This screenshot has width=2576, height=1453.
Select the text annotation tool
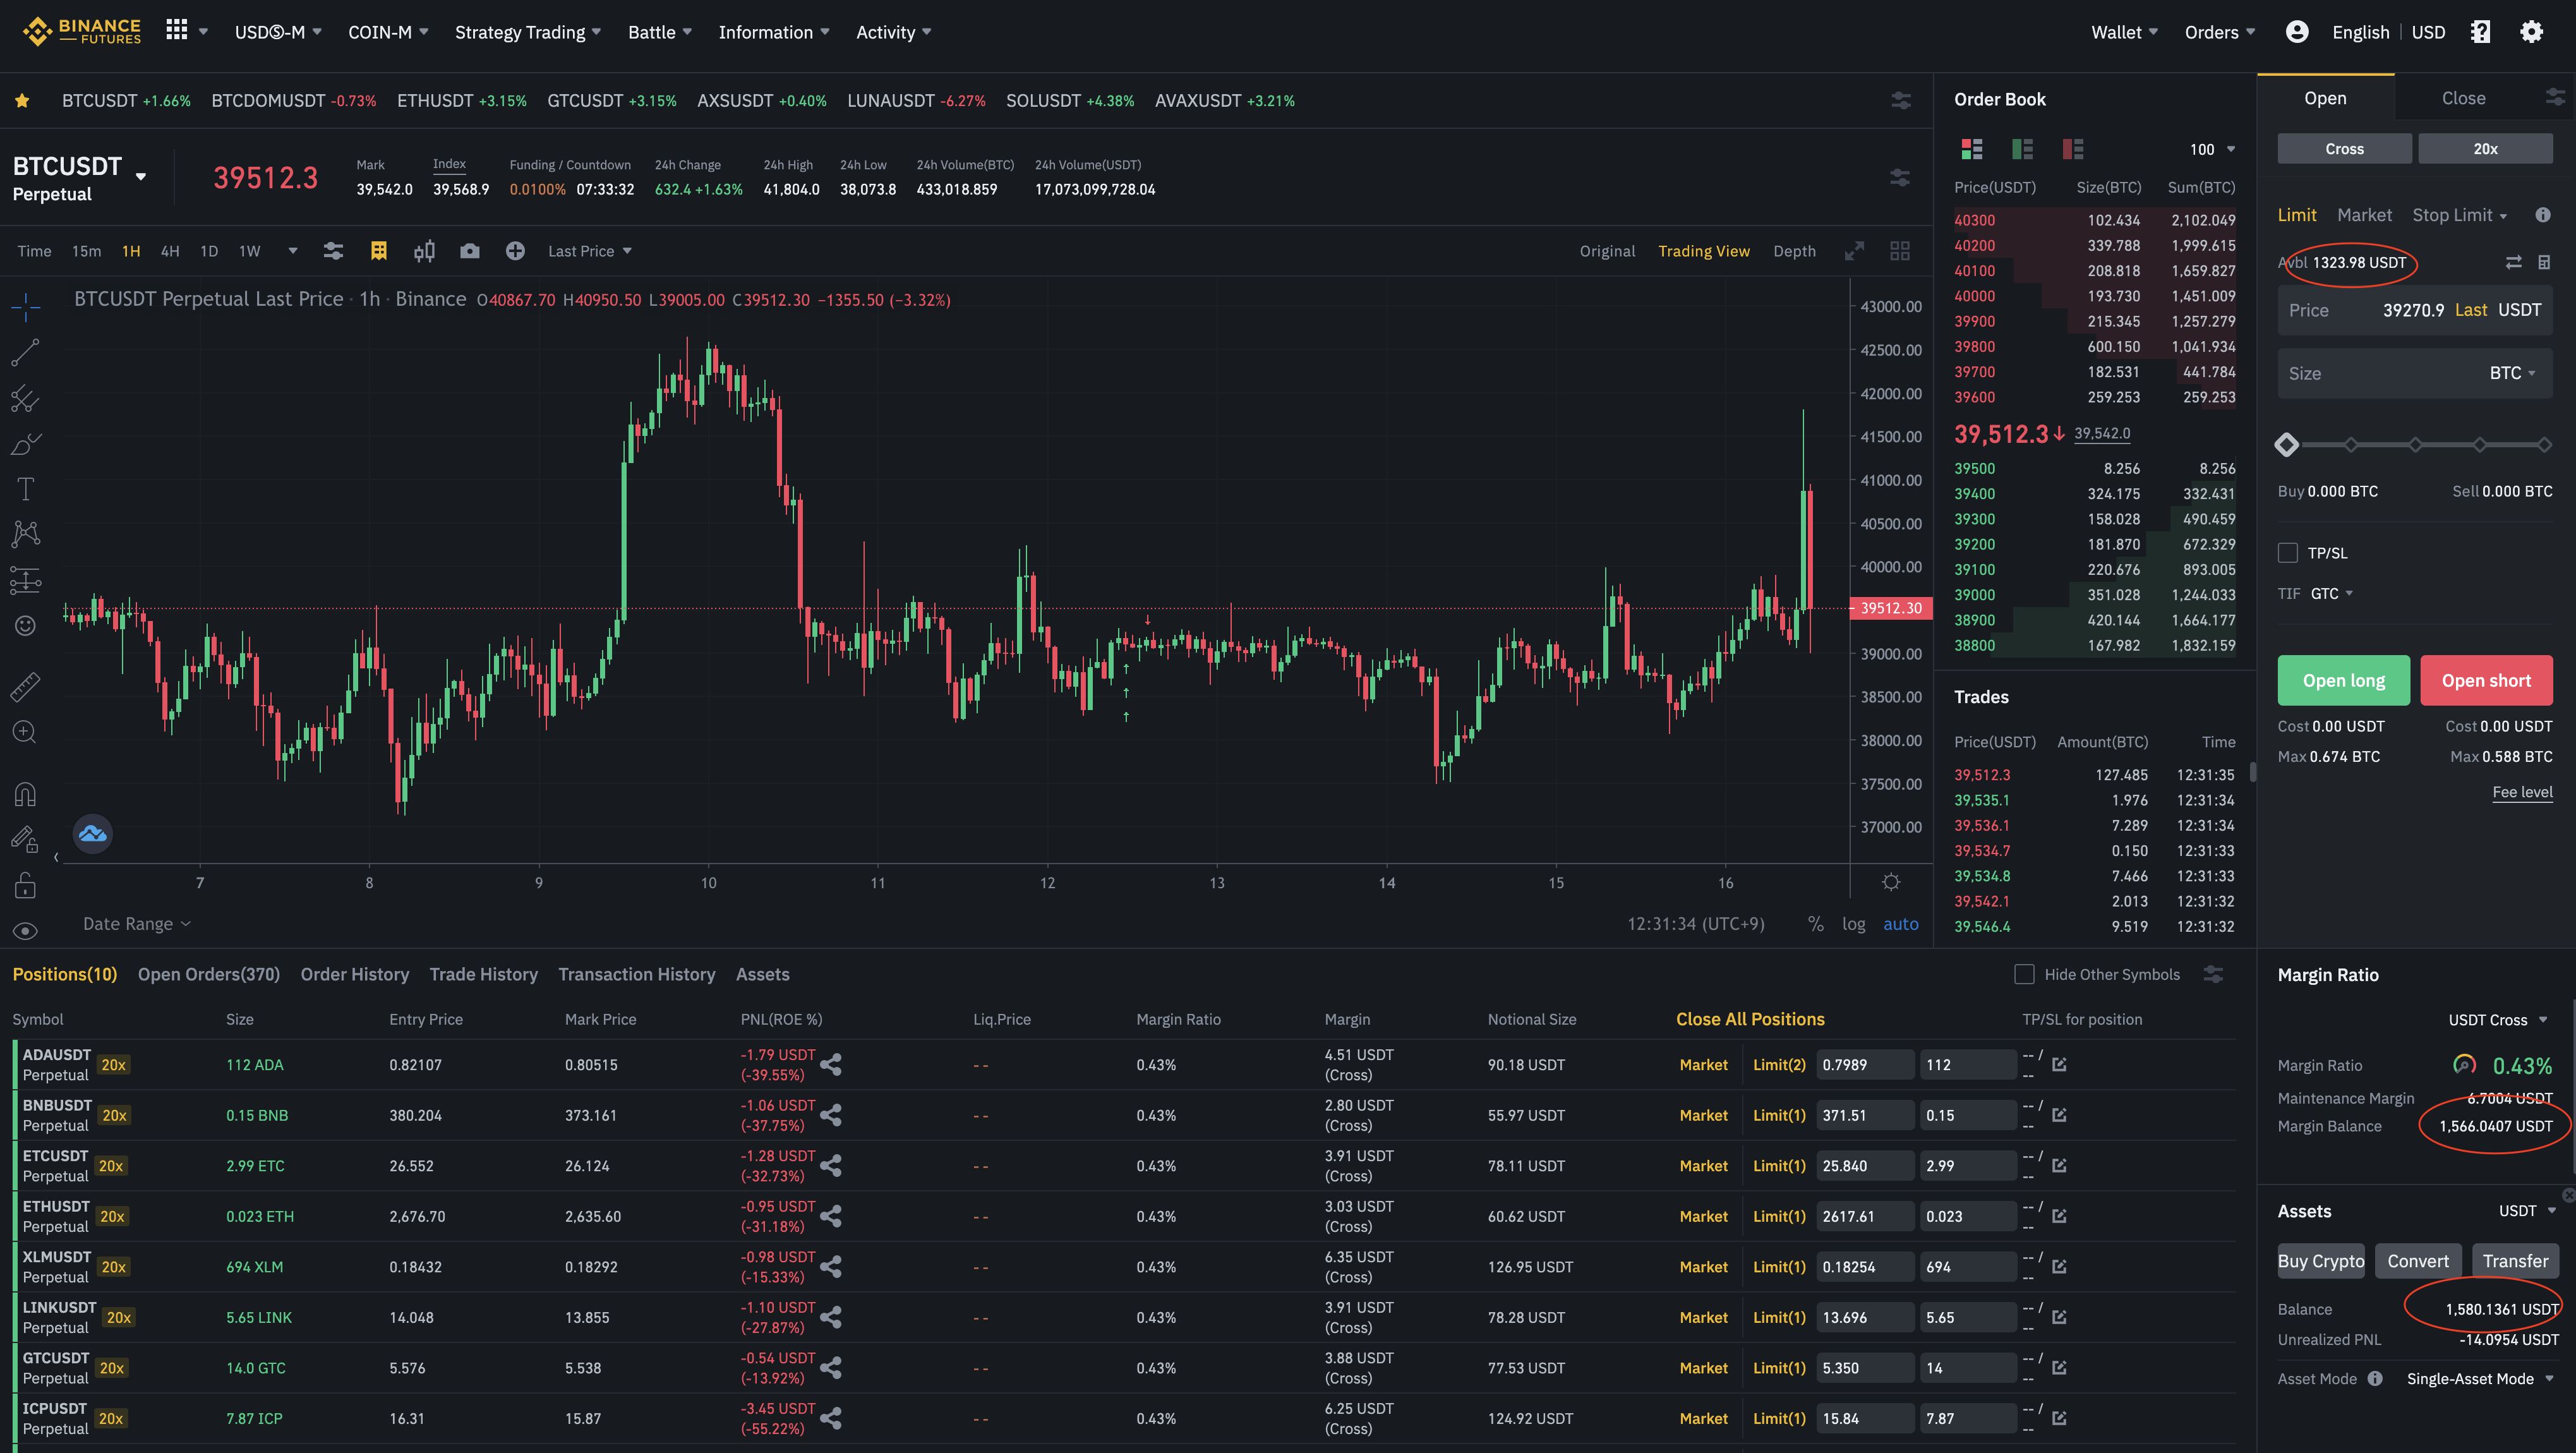pos(25,489)
